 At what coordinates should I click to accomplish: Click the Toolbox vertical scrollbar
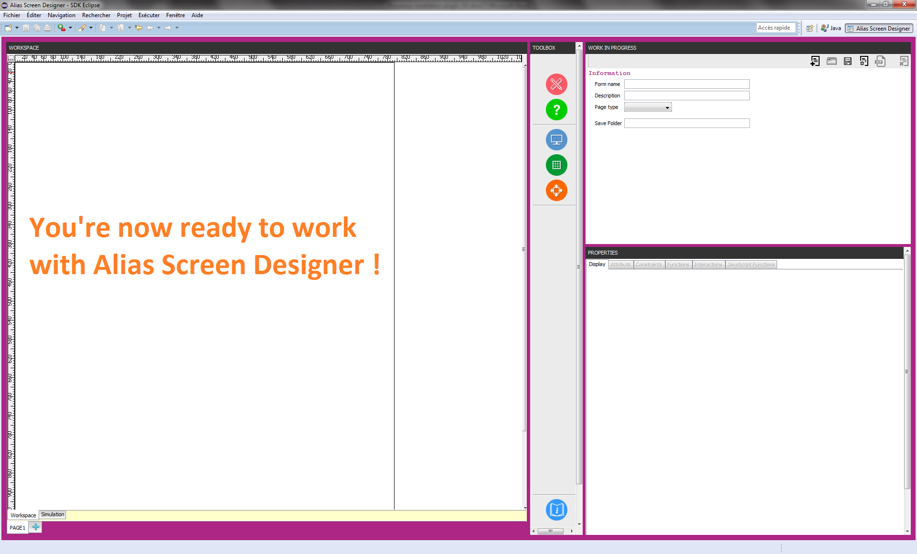579,266
